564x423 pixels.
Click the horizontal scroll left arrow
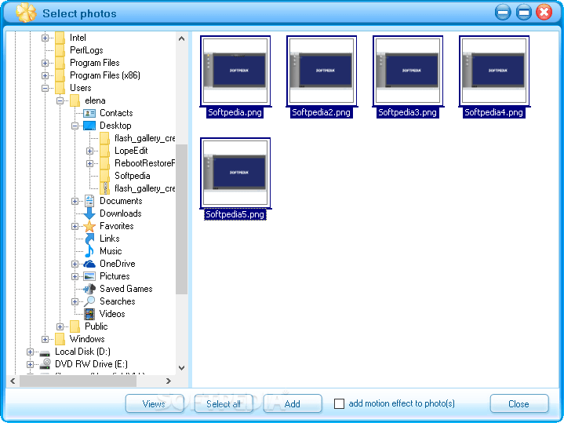13,381
